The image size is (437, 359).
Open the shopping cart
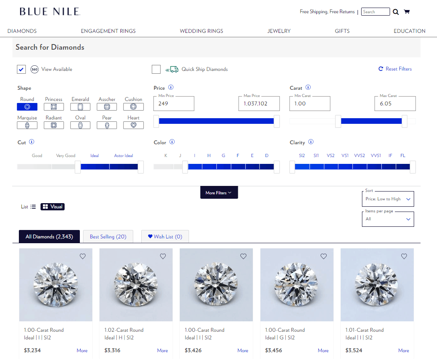407,12
